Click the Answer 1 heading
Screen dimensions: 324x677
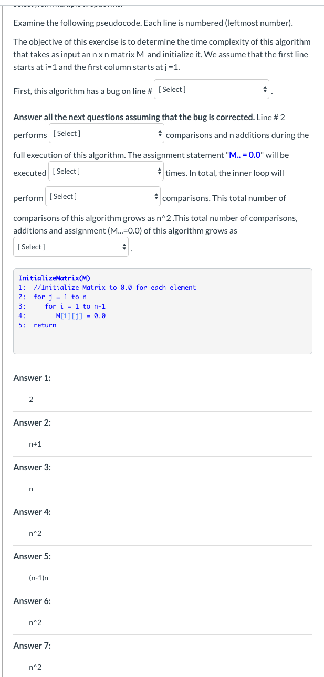pos(32,378)
